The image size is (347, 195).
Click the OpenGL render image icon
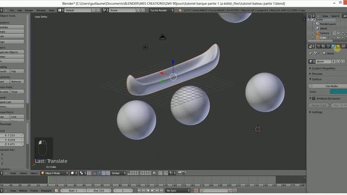pyautogui.click(x=179, y=173)
